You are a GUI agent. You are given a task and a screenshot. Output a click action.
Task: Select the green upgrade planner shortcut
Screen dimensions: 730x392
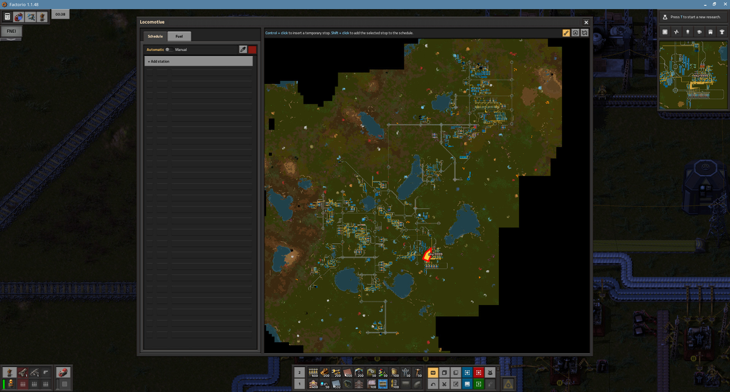[x=478, y=384]
